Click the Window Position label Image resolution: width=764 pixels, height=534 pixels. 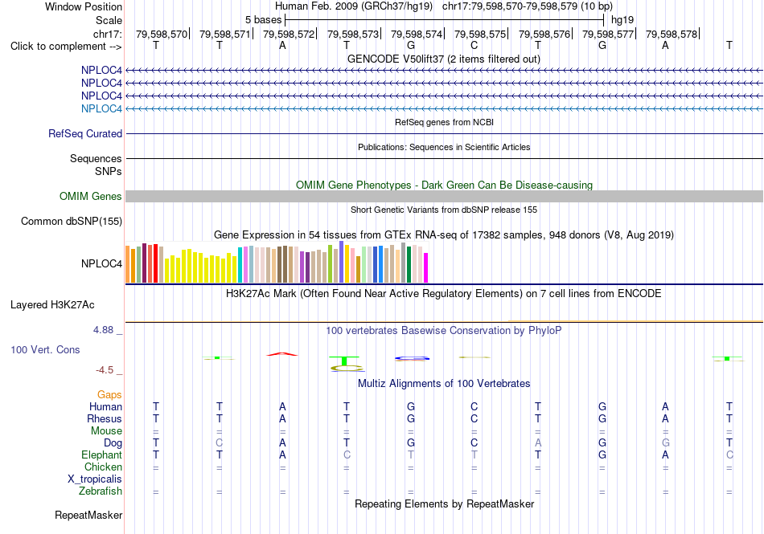pos(84,6)
